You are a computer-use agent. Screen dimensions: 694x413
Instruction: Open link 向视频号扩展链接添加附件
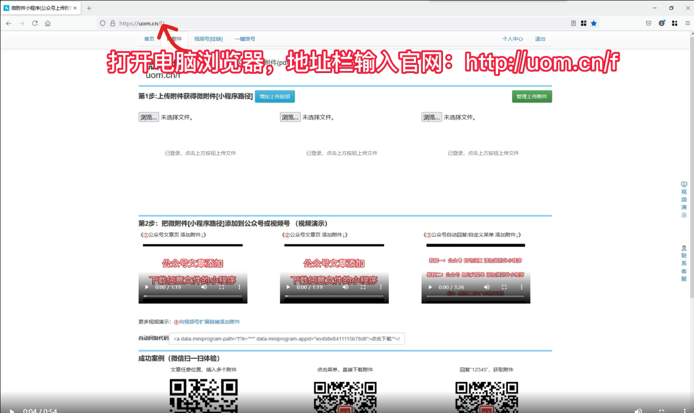(x=207, y=322)
